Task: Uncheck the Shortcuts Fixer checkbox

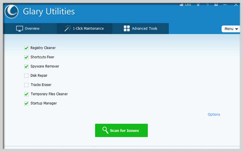Action: (26, 57)
